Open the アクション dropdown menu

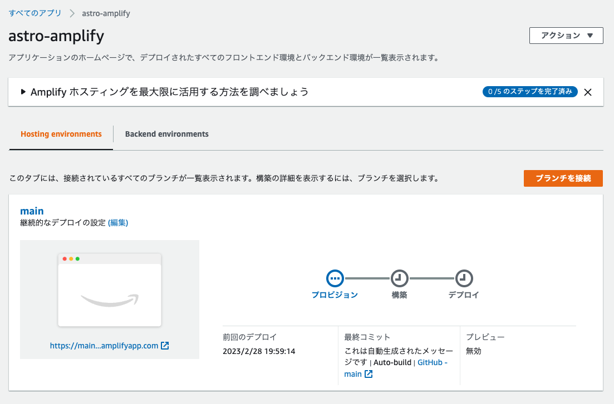click(566, 36)
